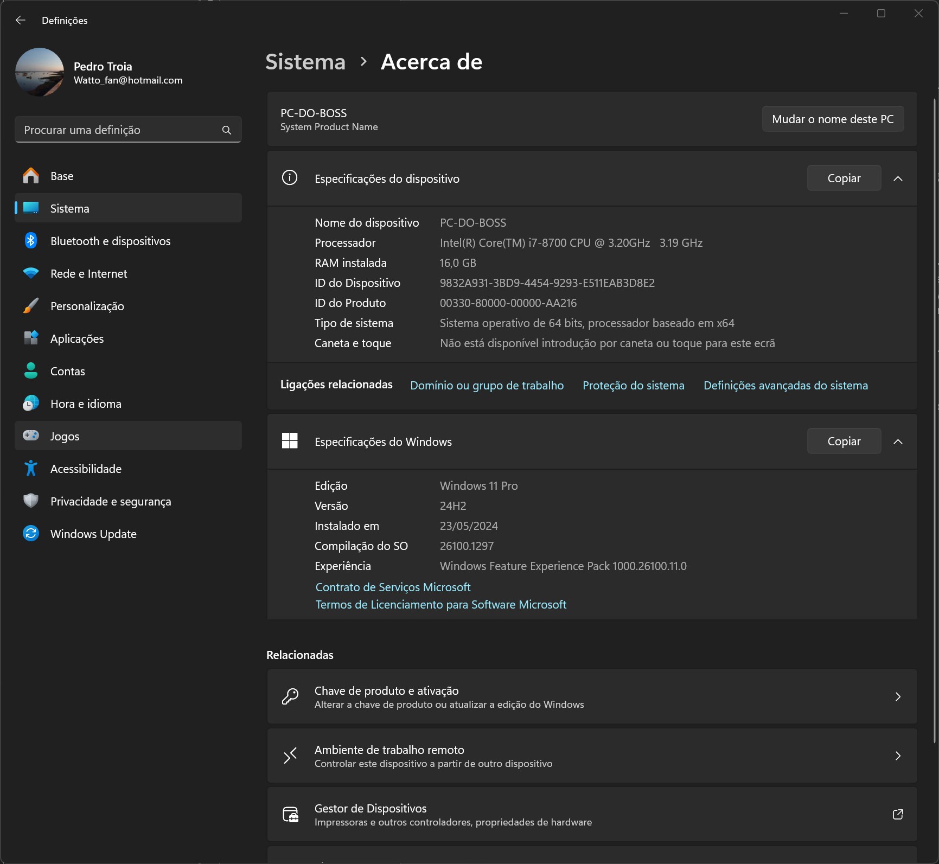Open the Proteção do sistema link
Viewport: 939px width, 864px height.
click(633, 385)
